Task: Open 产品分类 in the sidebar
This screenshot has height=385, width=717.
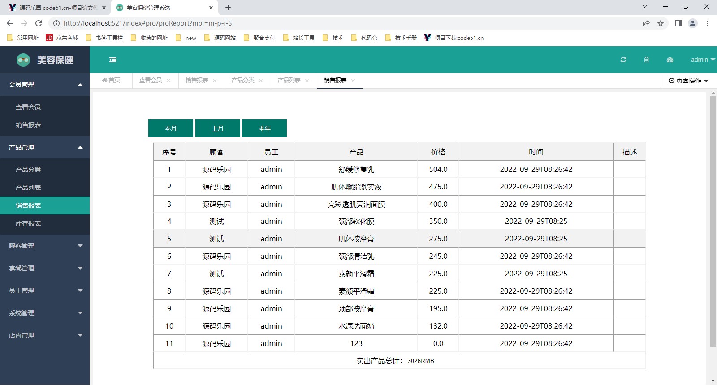Action: point(45,170)
